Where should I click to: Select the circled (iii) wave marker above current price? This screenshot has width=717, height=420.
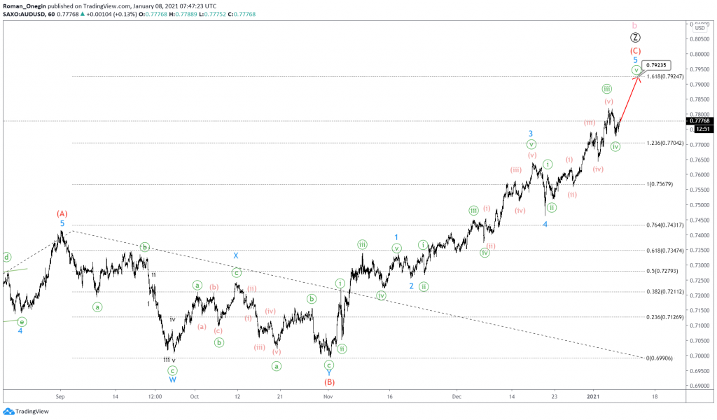click(x=606, y=89)
